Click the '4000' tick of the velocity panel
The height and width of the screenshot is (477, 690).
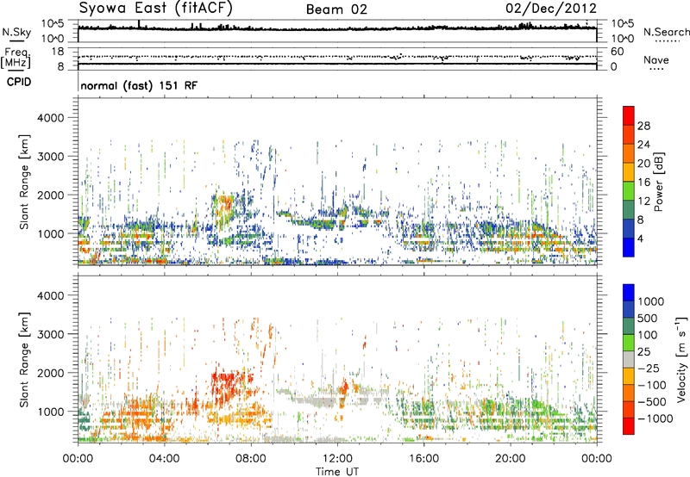[51, 295]
